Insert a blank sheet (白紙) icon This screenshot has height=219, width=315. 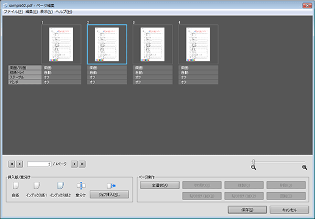(16, 186)
